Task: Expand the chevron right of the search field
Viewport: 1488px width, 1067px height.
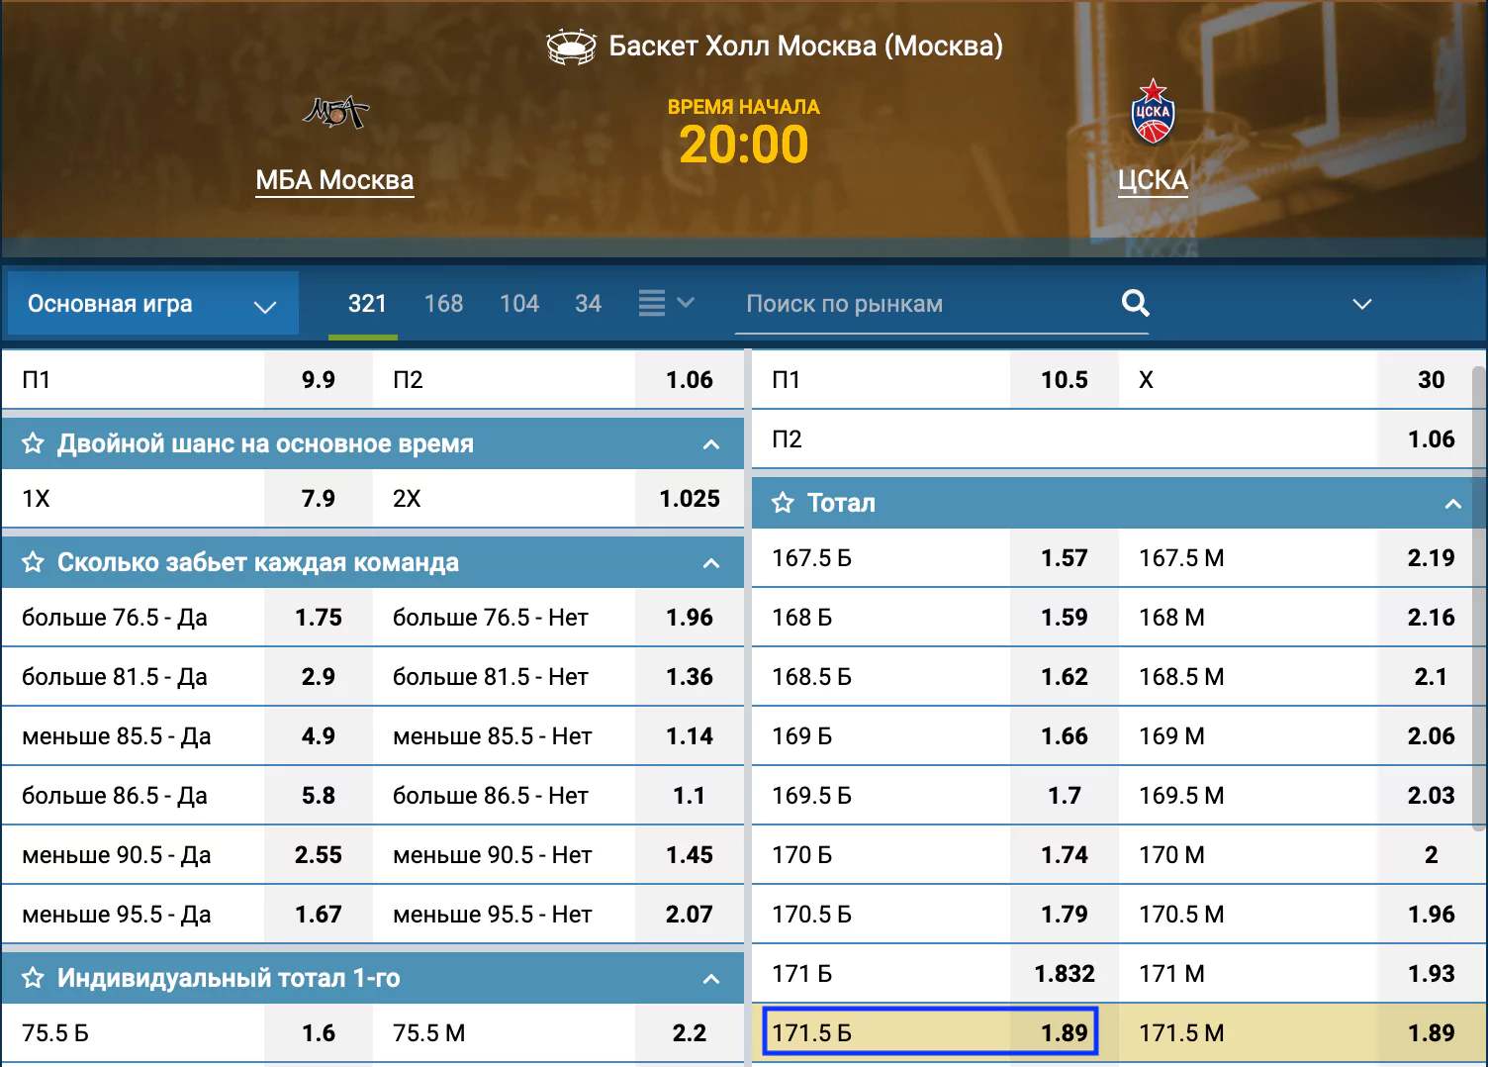Action: pos(1362,304)
